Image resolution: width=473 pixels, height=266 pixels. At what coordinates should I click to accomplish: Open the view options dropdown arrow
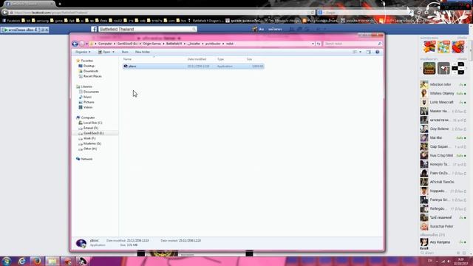(360, 52)
